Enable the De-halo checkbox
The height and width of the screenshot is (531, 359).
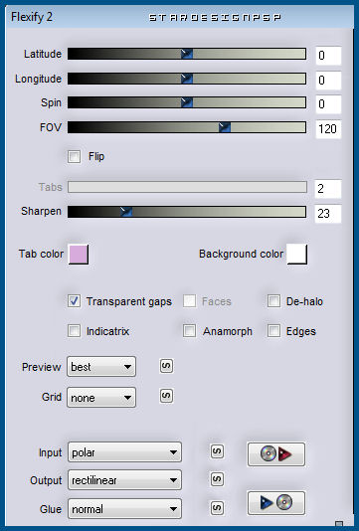tap(273, 301)
